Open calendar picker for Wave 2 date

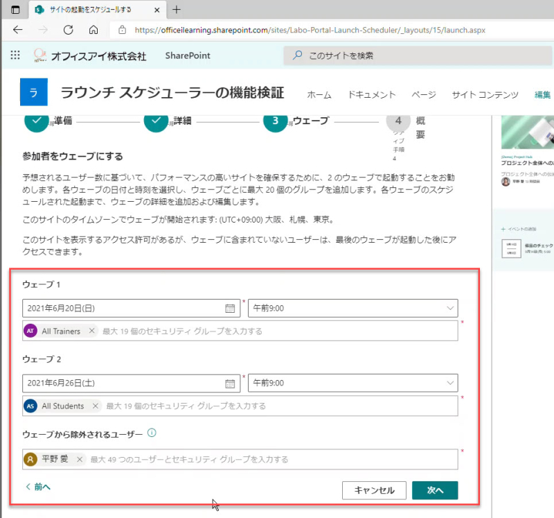pyautogui.click(x=230, y=383)
